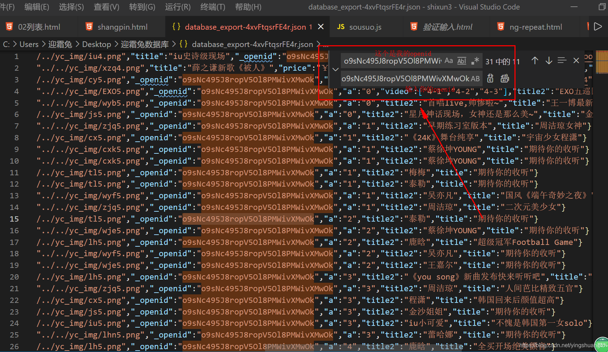Click line number 15 in gutter
The image size is (608, 352).
click(14, 219)
